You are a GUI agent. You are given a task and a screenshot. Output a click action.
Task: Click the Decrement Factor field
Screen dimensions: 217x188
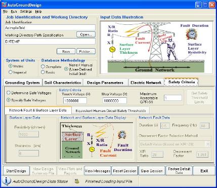[x=202, y=155]
